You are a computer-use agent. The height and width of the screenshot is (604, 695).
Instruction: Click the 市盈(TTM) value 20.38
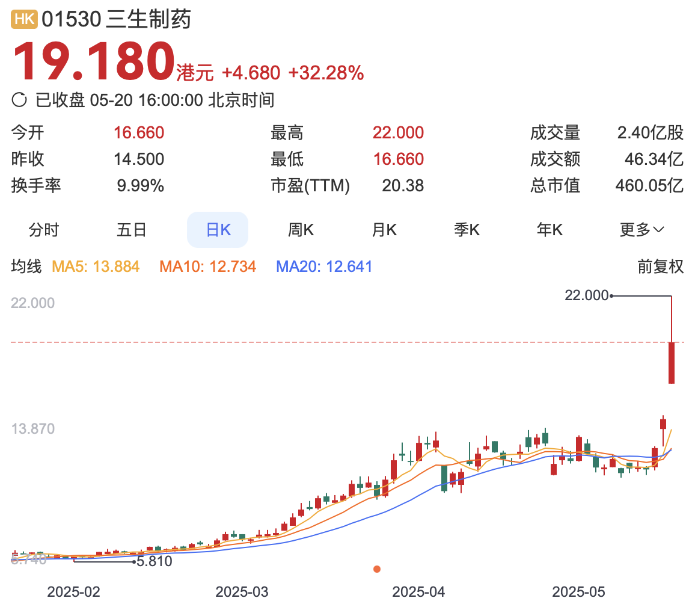tap(403, 186)
